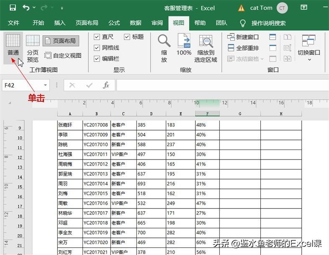This screenshot has height=255, width=329.
Task: Switch to the 插入 tab
Action: tap(60, 23)
